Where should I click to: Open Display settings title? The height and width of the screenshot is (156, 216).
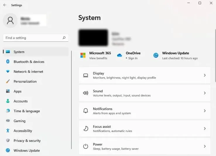[99, 73]
